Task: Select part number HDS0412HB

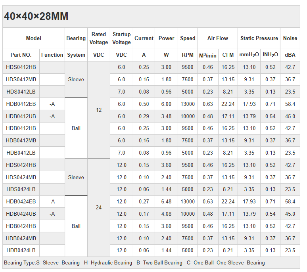Action: 21,67
